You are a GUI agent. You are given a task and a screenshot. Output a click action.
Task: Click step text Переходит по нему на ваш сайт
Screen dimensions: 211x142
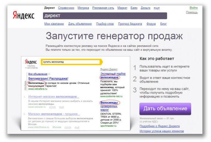click(x=164, y=92)
